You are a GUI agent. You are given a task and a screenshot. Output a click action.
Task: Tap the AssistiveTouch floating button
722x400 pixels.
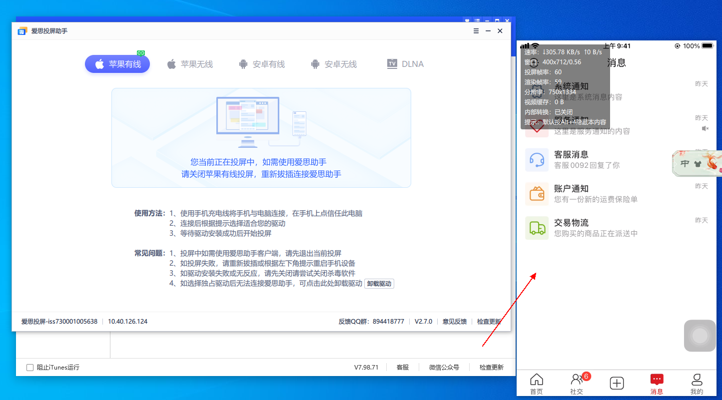[x=700, y=336]
